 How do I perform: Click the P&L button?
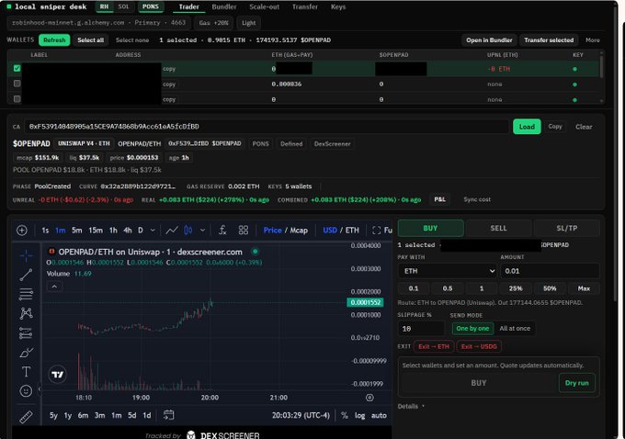[x=439, y=199]
